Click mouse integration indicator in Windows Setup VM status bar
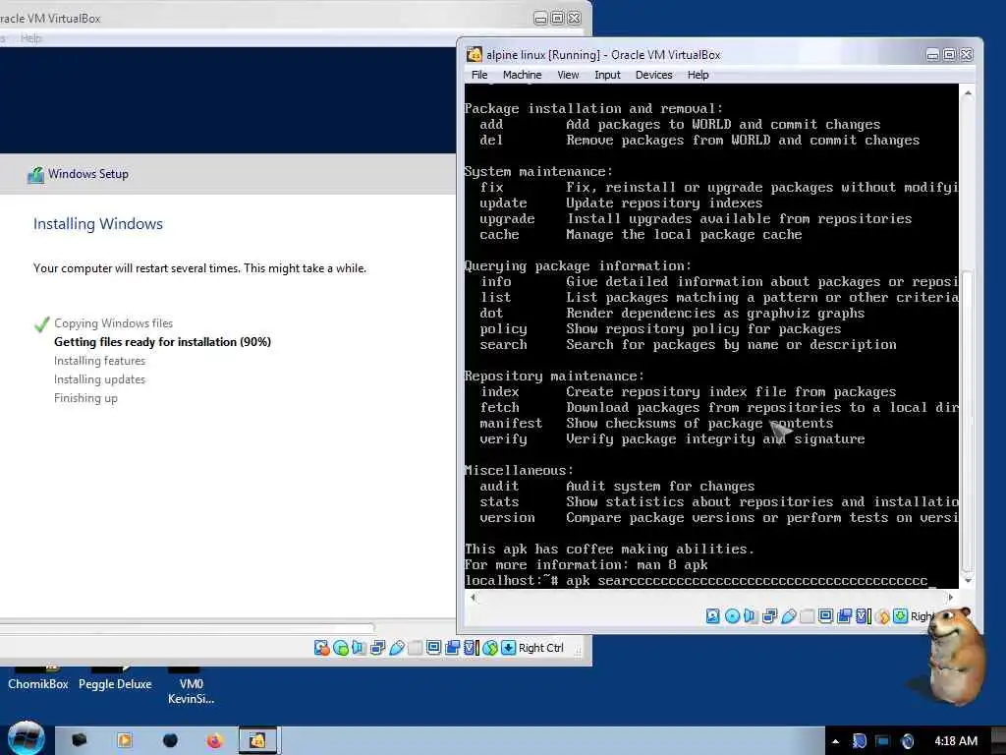This screenshot has width=1006, height=755. (x=490, y=648)
